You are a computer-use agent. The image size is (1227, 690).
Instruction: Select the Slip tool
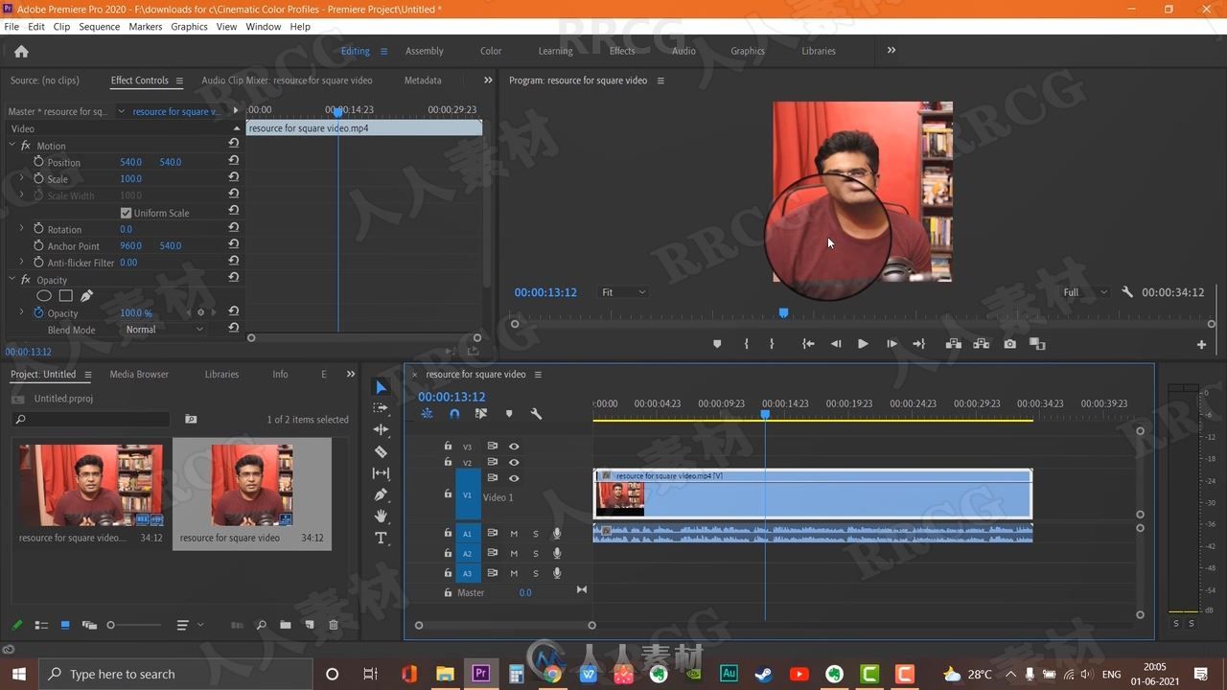pos(381,472)
